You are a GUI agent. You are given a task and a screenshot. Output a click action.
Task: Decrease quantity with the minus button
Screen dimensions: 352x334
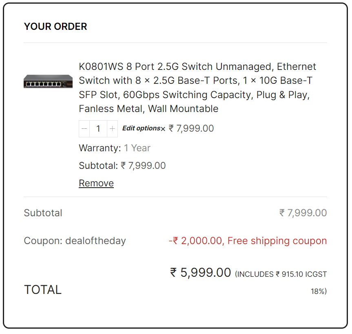click(84, 129)
